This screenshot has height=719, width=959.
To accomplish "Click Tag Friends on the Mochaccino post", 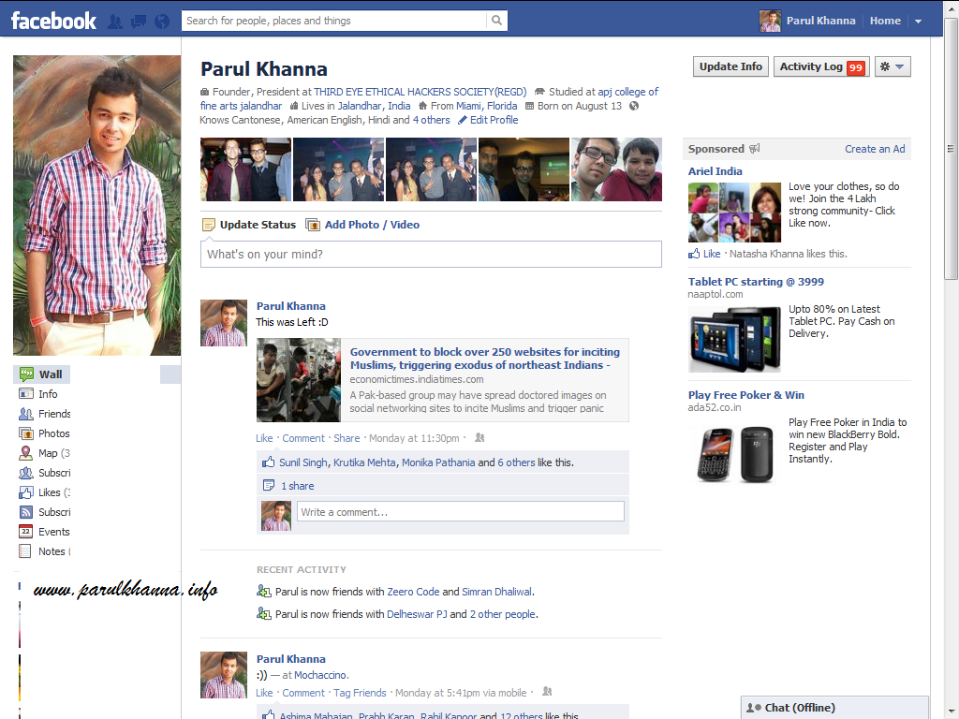I will [x=360, y=693].
